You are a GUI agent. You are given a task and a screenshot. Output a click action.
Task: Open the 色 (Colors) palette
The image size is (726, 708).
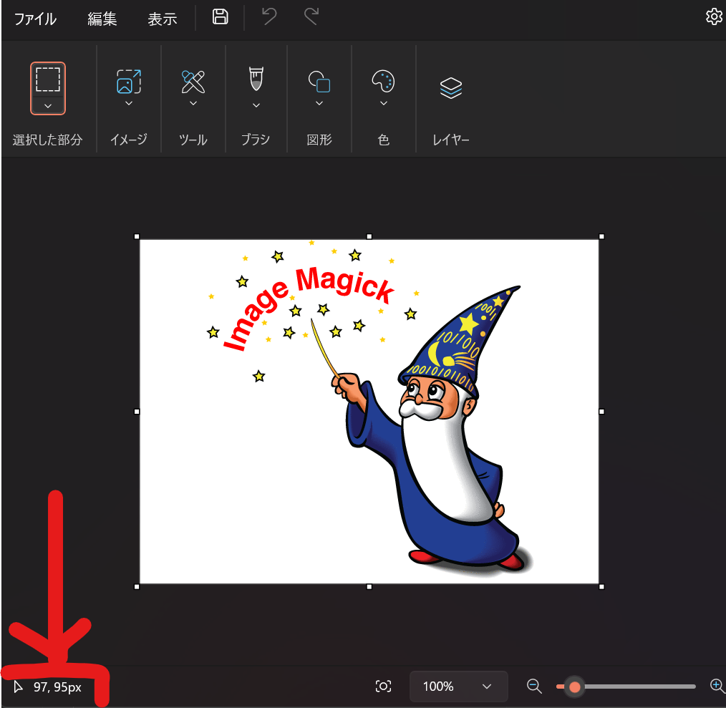tap(383, 82)
